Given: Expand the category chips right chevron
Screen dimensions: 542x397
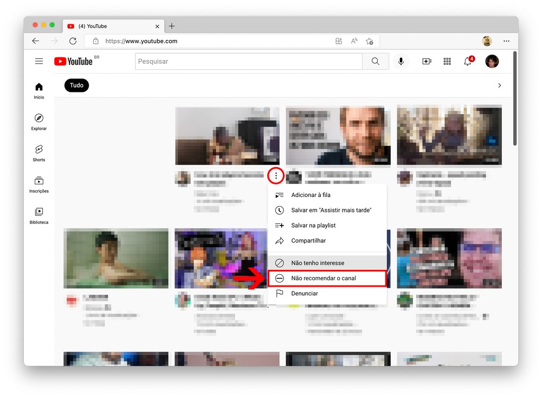Looking at the screenshot, I should coord(499,85).
